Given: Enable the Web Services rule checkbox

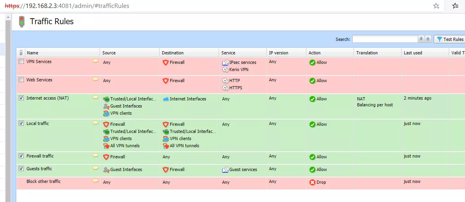Looking at the screenshot, I should pos(21,79).
